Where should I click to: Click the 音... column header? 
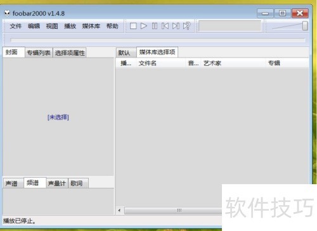[193, 63]
